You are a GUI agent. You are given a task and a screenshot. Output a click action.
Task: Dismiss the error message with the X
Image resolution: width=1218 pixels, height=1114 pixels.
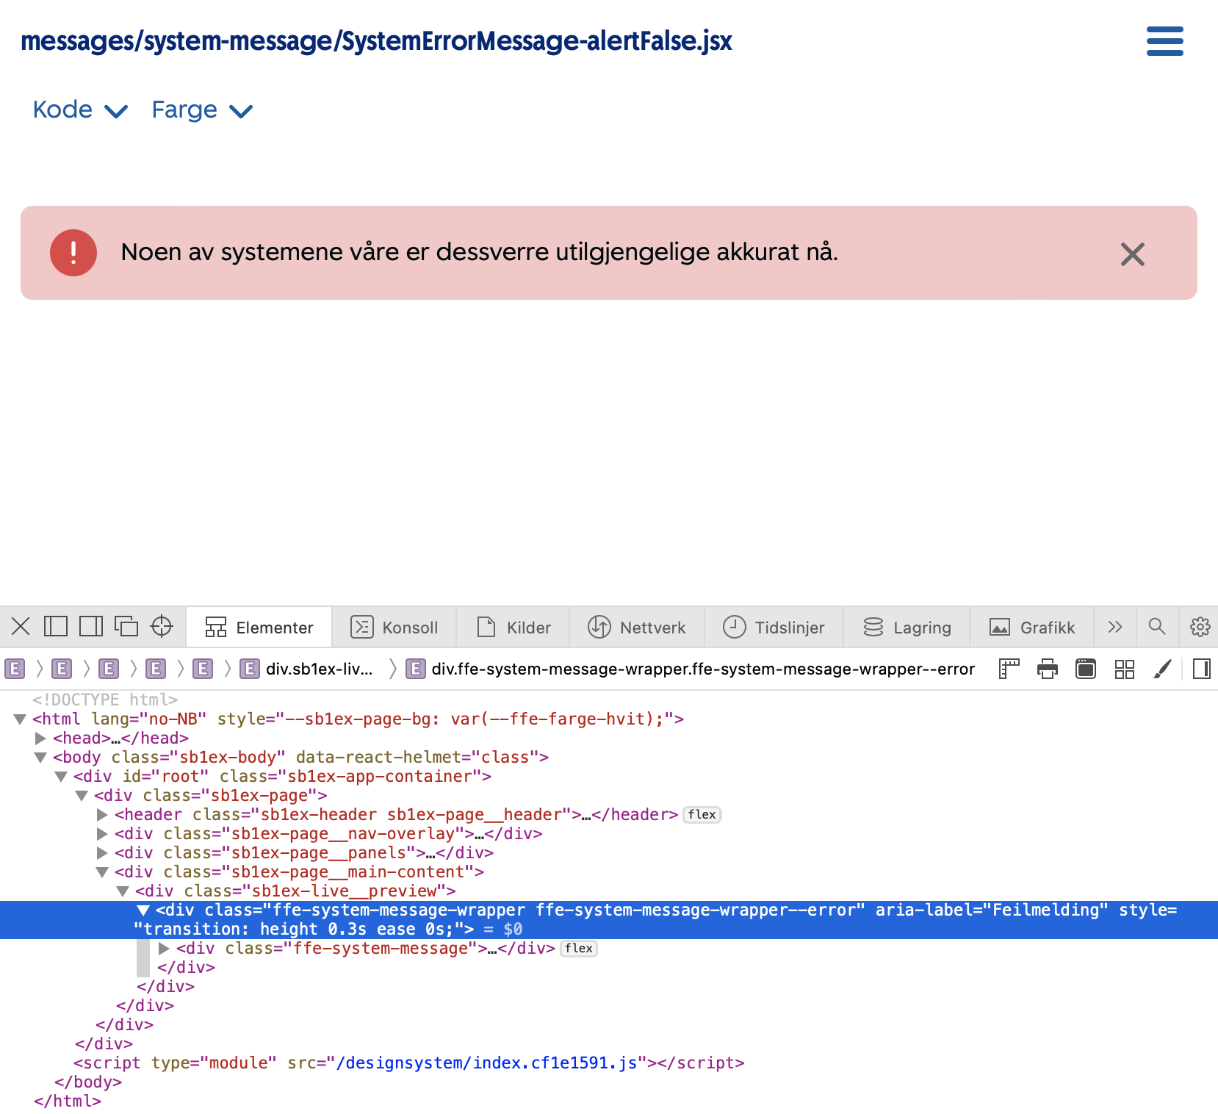click(x=1132, y=254)
